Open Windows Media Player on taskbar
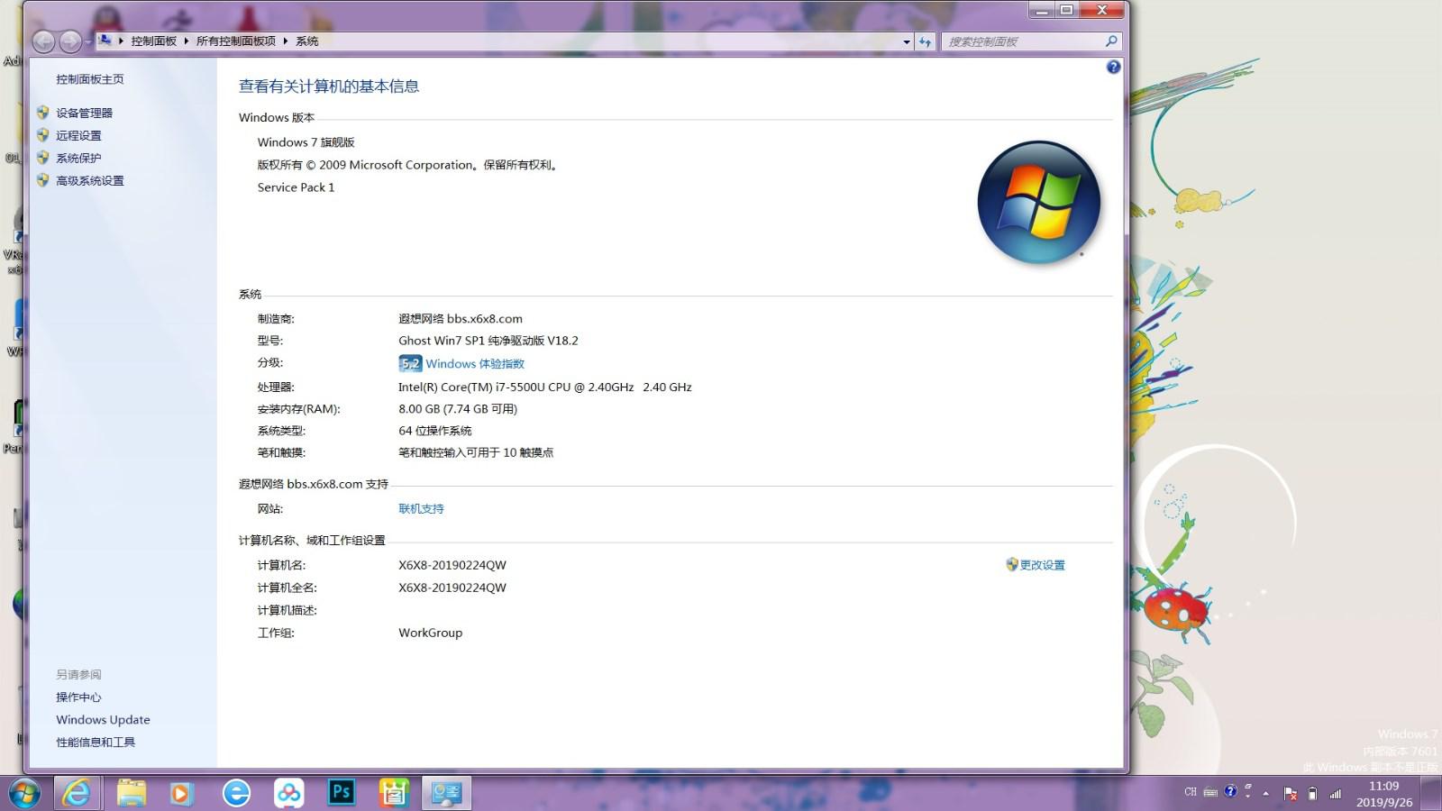 click(x=181, y=793)
